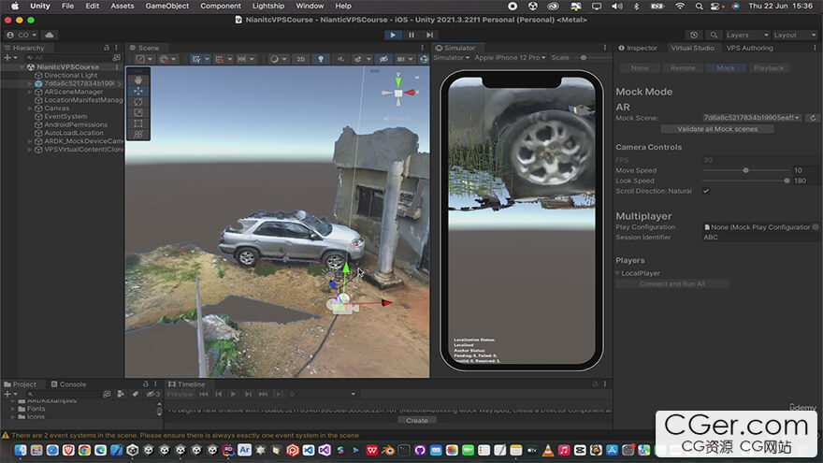Image resolution: width=823 pixels, height=463 pixels.
Task: Expand the Canvas object in Hierarchy
Action: coord(30,109)
